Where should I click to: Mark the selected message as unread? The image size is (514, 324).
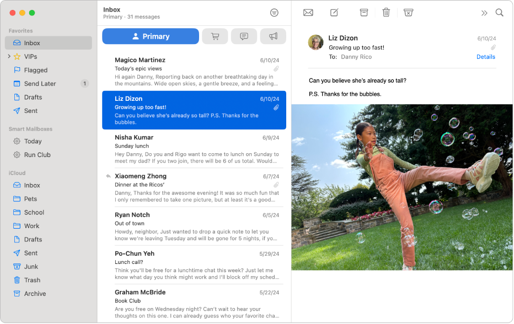coord(308,12)
